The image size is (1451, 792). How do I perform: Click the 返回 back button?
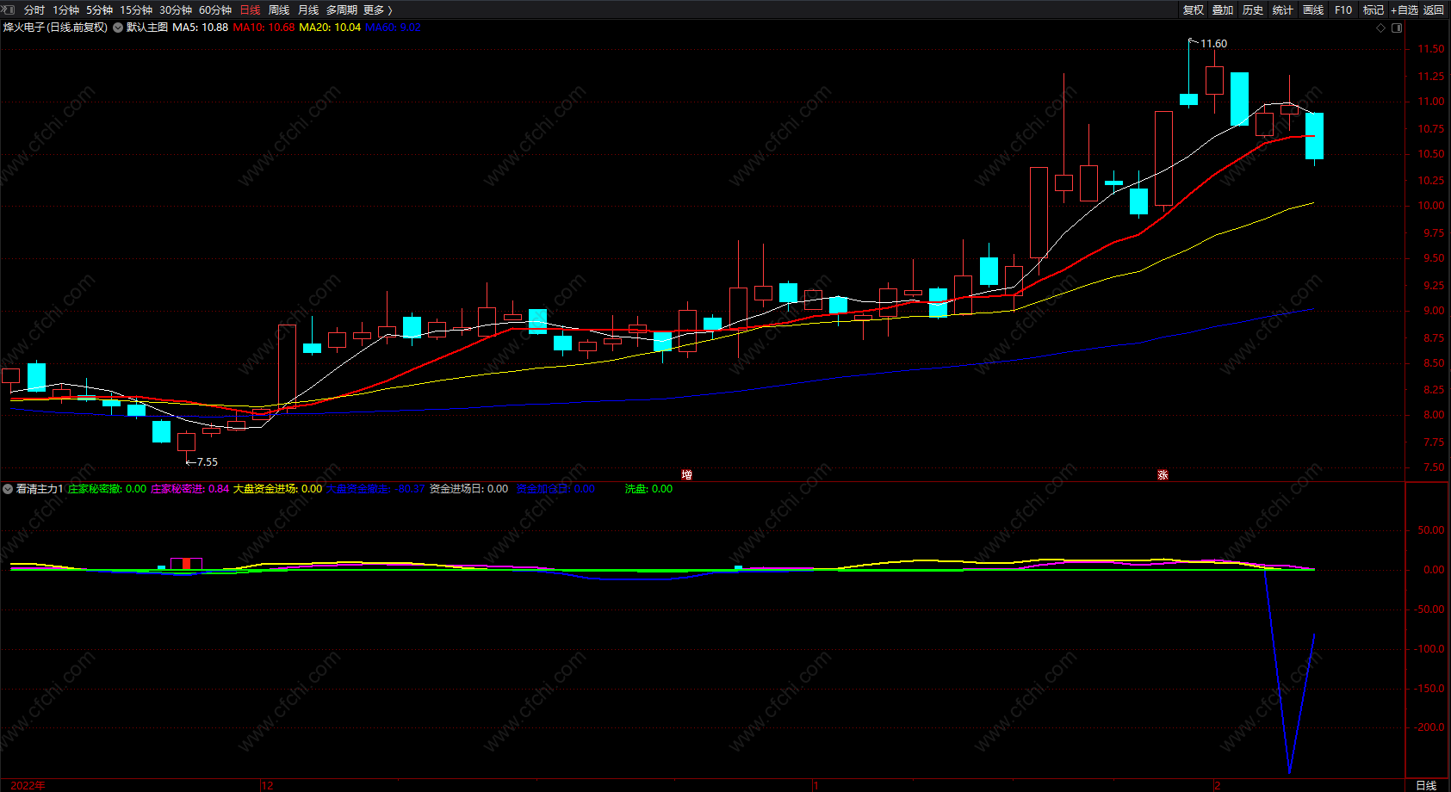tap(1434, 10)
